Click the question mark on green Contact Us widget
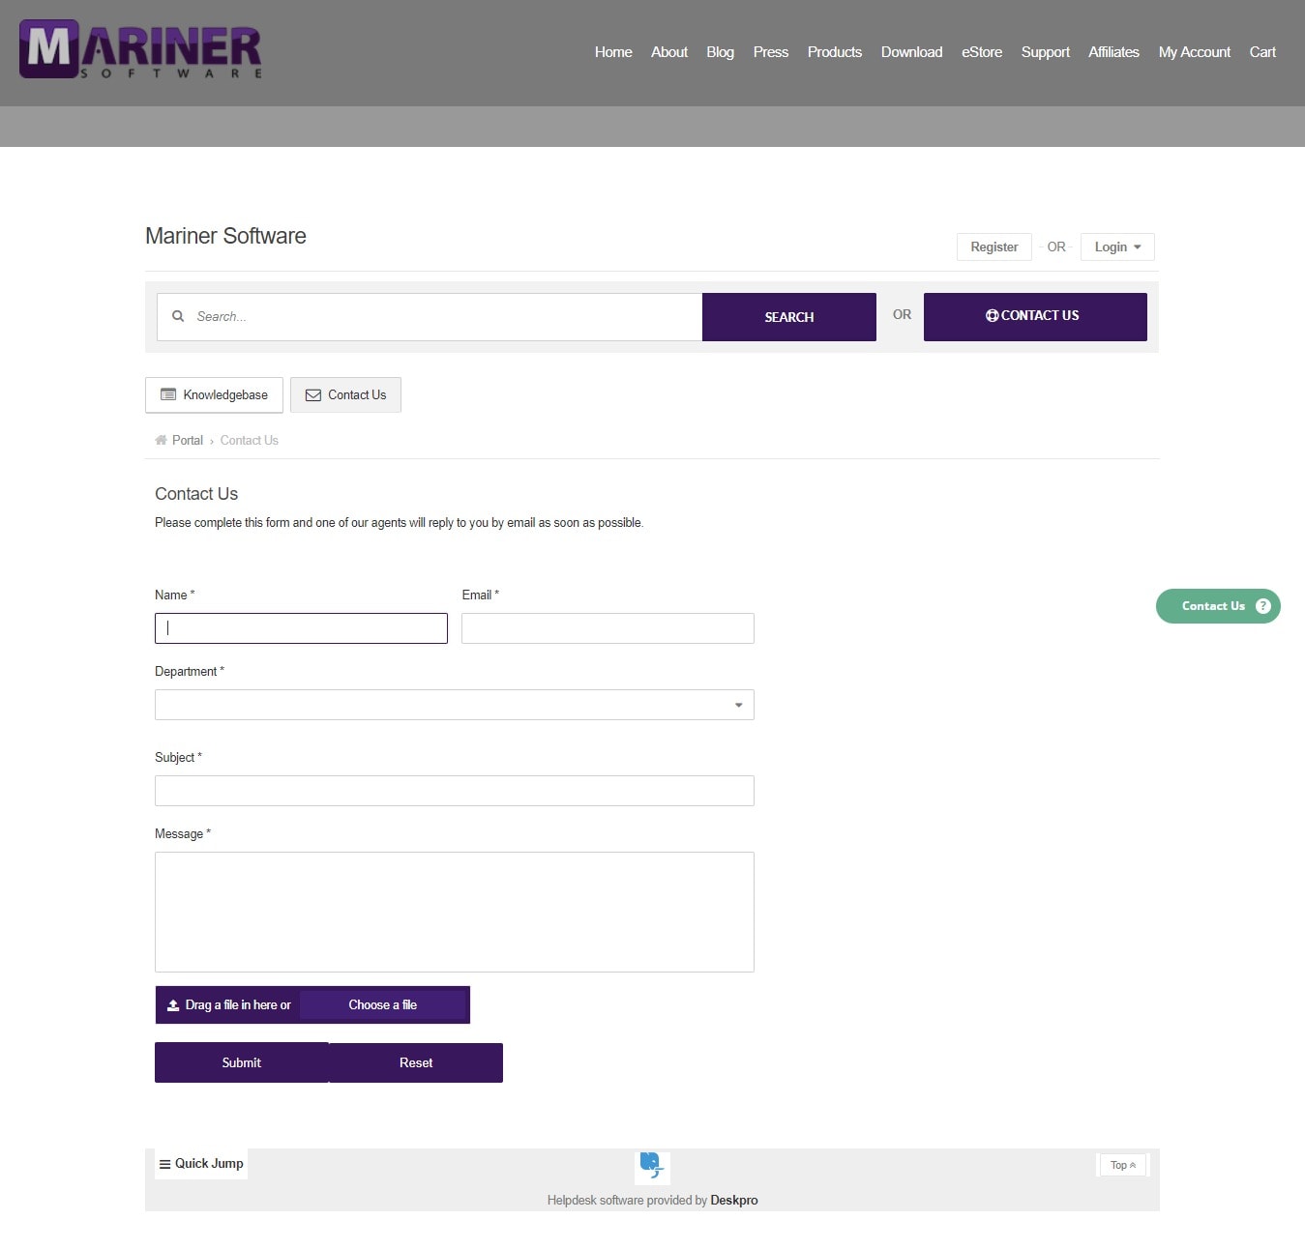This screenshot has height=1249, width=1305. [x=1262, y=606]
